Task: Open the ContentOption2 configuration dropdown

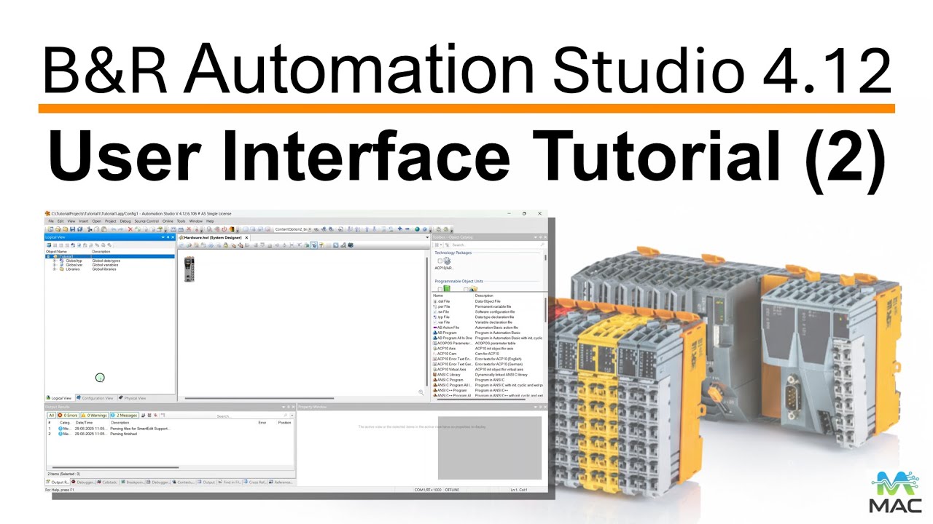Action: pos(310,229)
